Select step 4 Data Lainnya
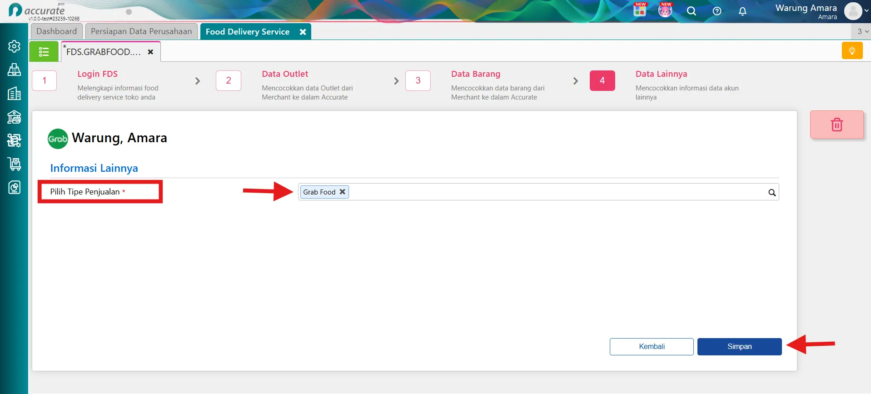Viewport: 871px width, 394px height. [602, 80]
